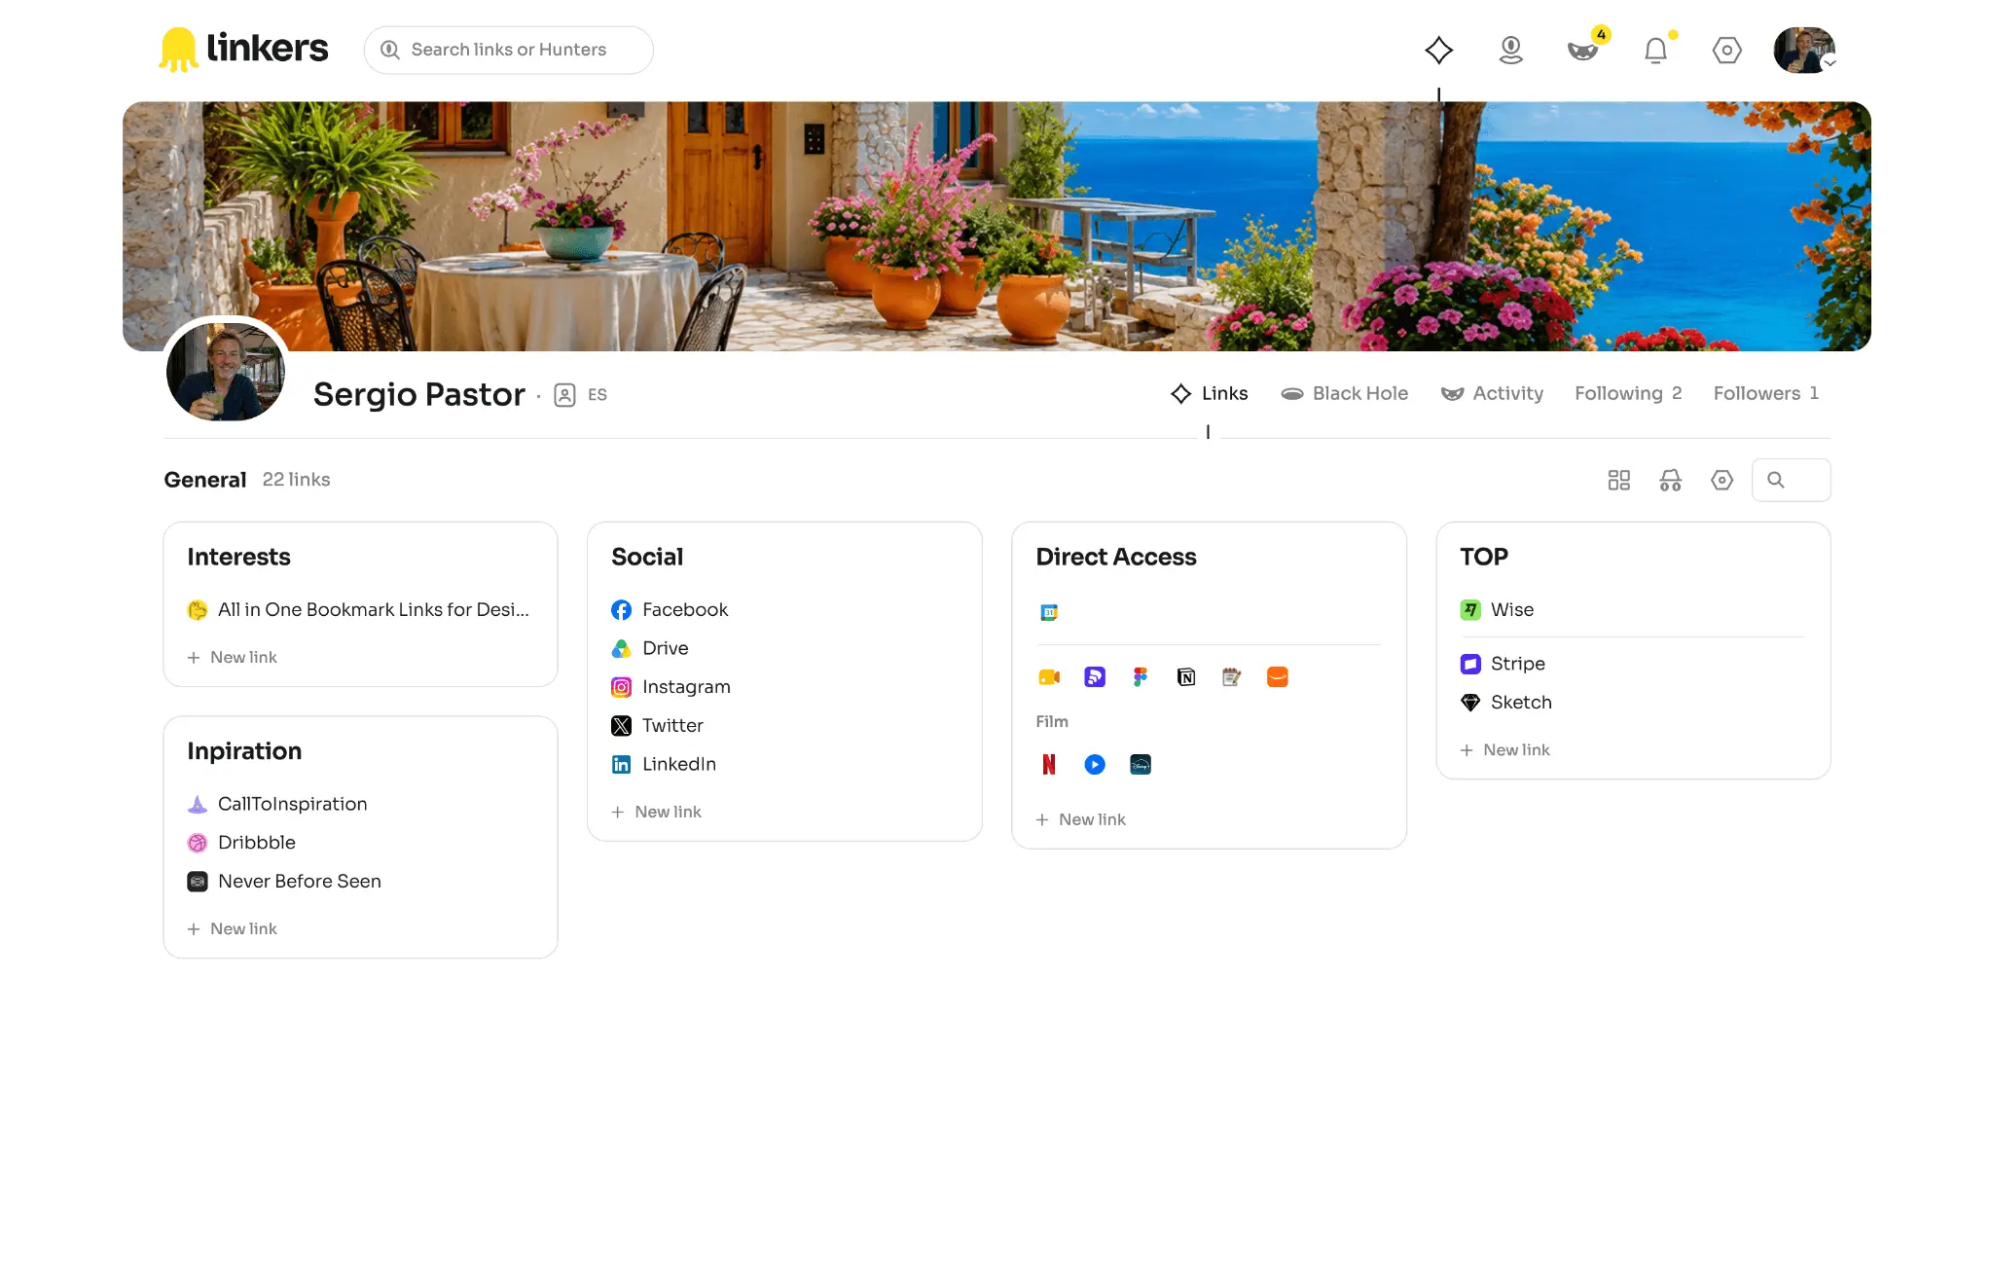Image resolution: width=1993 pixels, height=1269 pixels.
Task: Open the Netflix icon under Film
Action: click(1049, 764)
